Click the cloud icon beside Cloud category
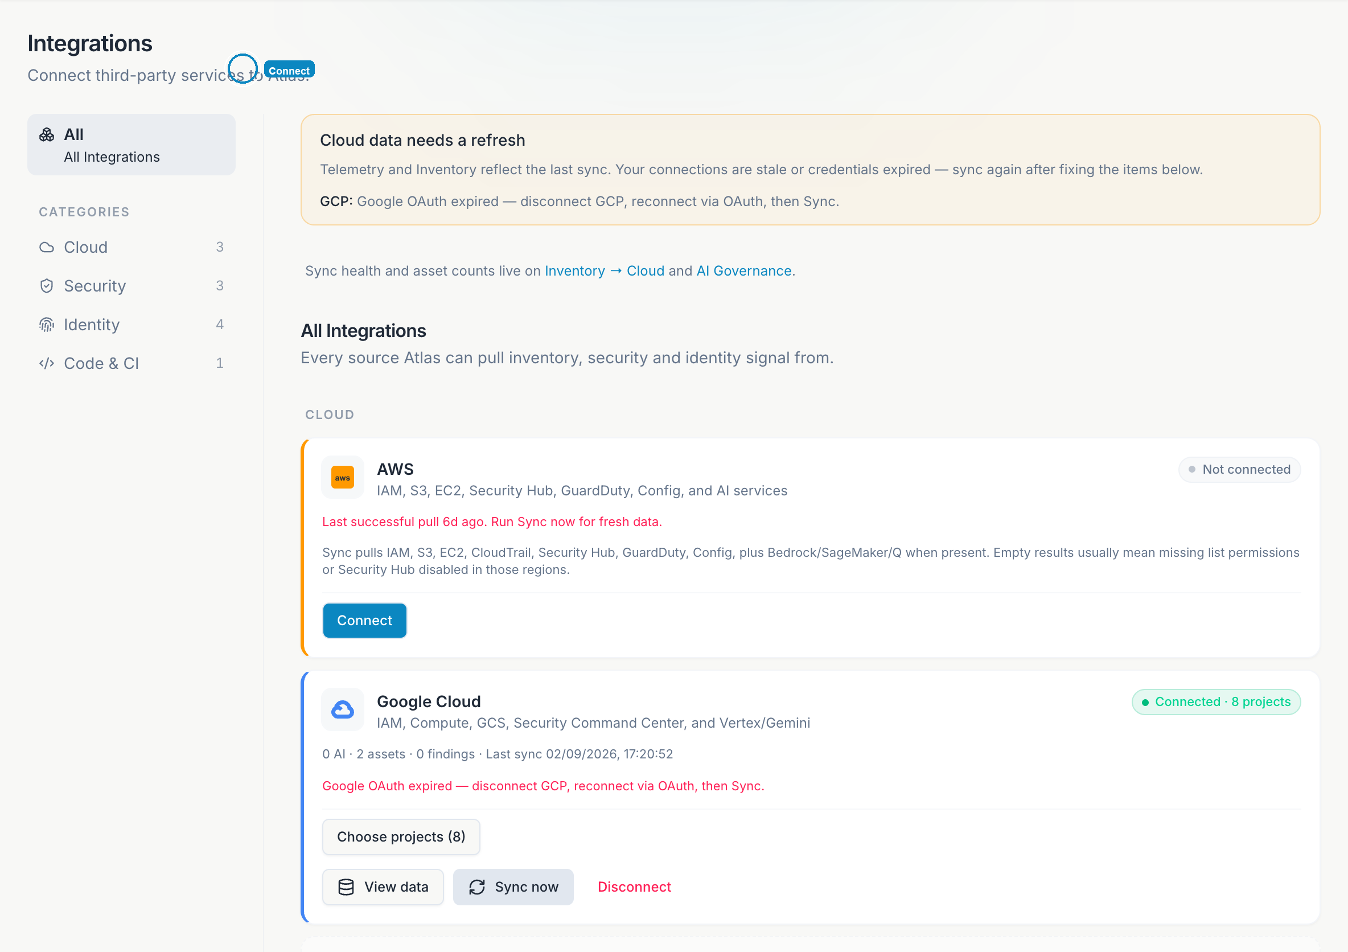Image resolution: width=1348 pixels, height=952 pixels. (47, 247)
